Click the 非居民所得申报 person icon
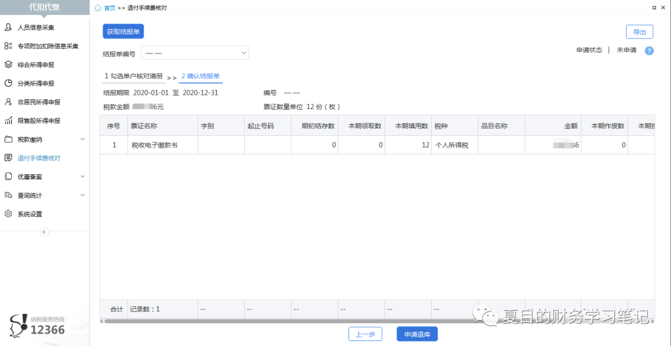Screen dimensions: 671x346 7,102
